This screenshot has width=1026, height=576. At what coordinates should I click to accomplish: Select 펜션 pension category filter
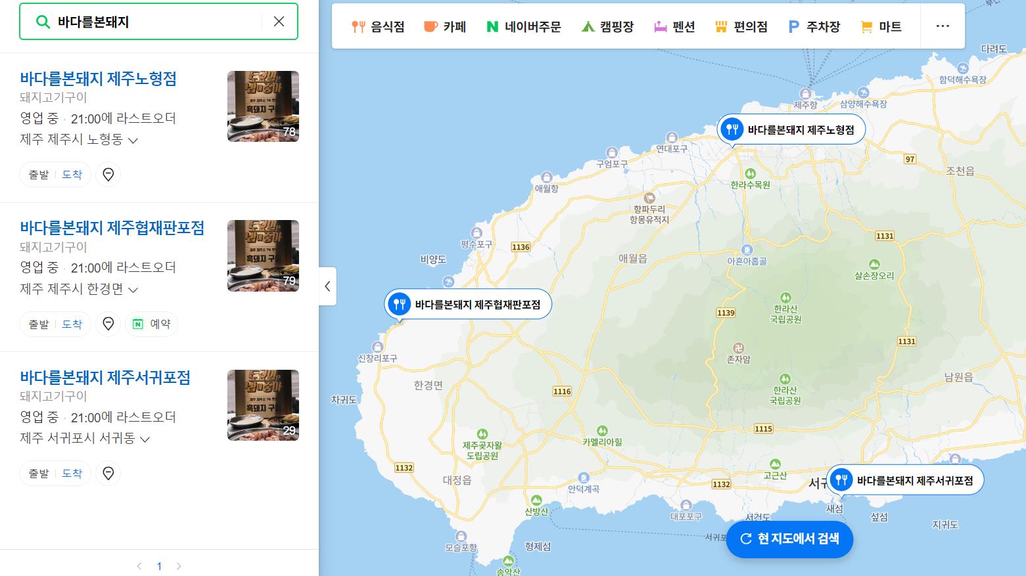674,27
